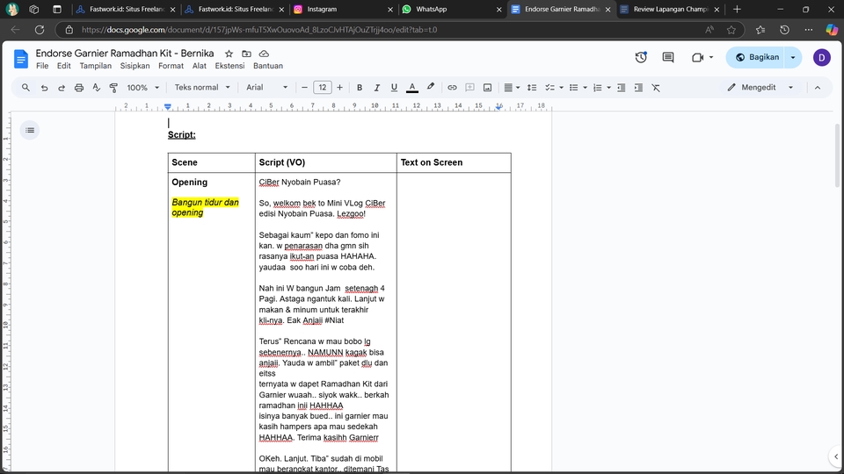Open text alignment dropdown
Screen dimensions: 844x474
[512, 88]
